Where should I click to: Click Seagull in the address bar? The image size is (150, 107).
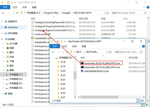coord(66,13)
